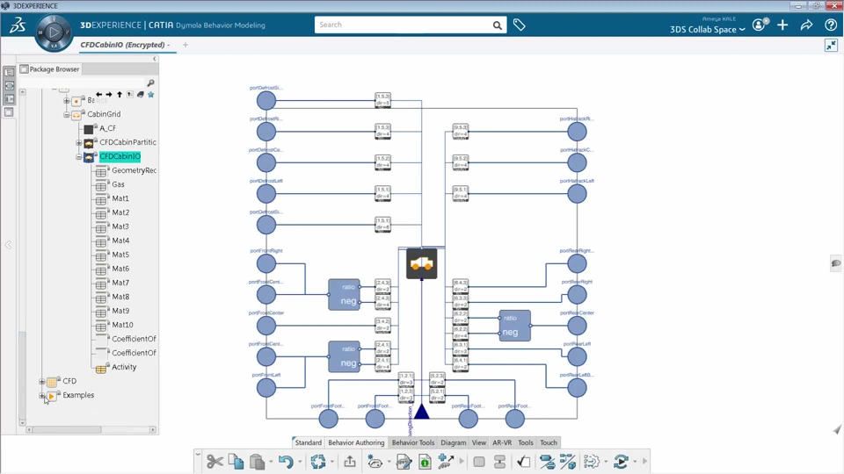
Task: Select the Mat5 tree item
Action: pos(120,255)
